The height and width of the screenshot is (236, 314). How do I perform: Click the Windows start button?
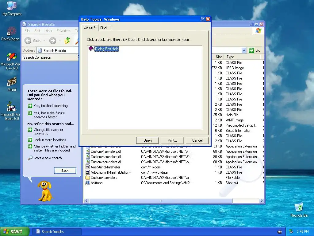pyautogui.click(x=15, y=232)
